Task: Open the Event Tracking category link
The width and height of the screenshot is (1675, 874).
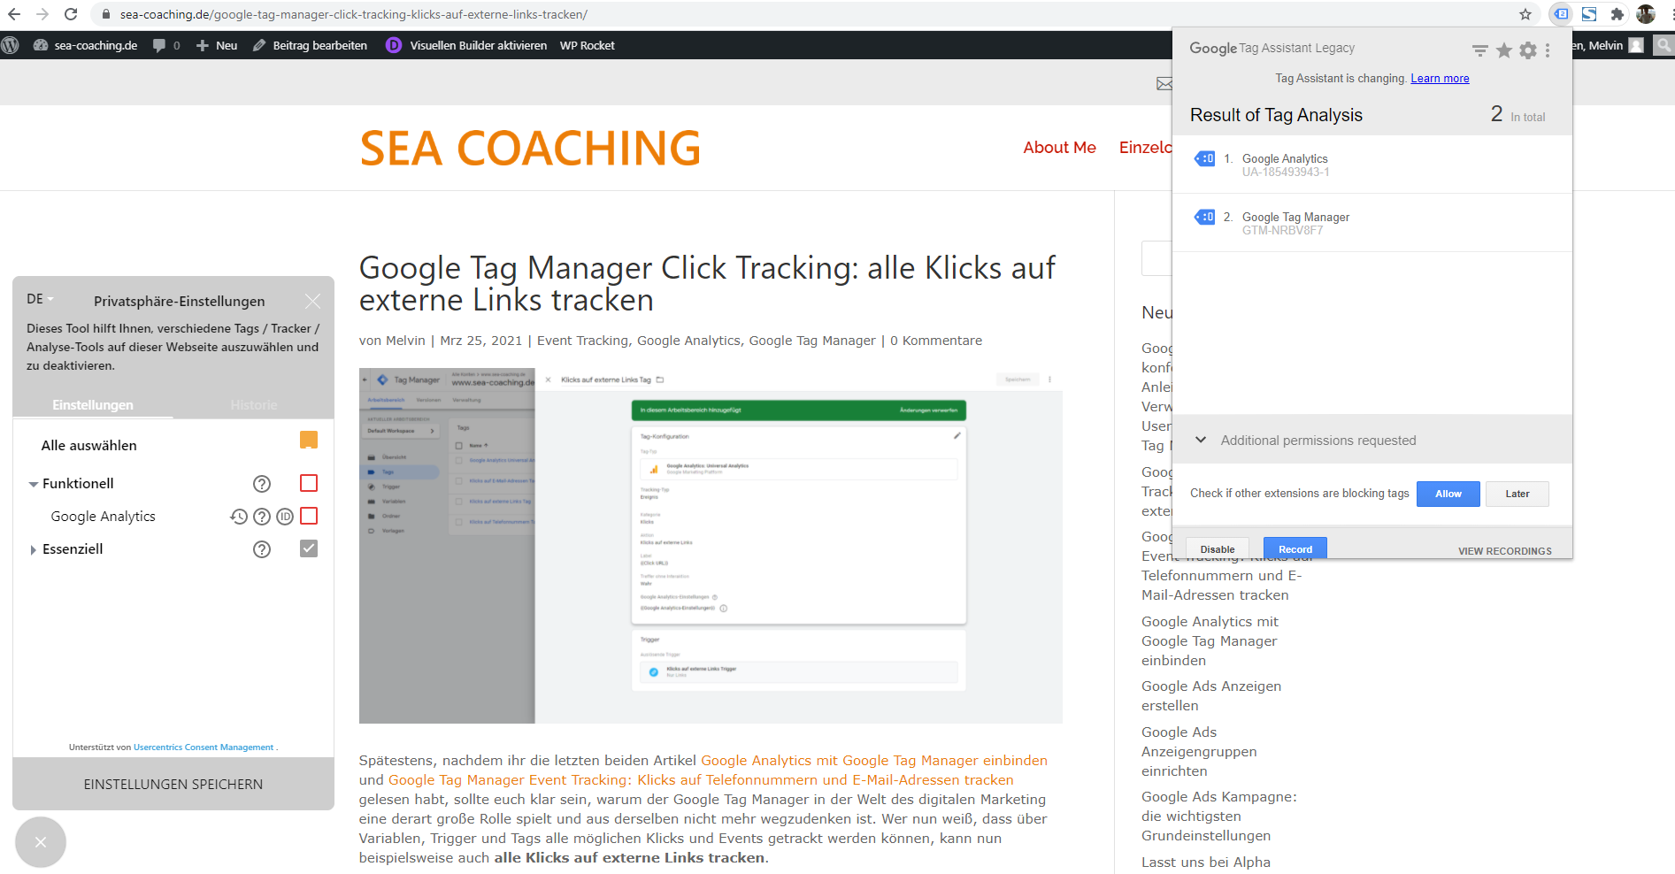Action: coord(582,341)
